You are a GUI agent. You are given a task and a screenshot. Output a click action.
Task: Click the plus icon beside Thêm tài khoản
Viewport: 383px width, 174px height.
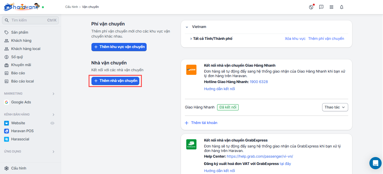pyautogui.click(x=187, y=123)
